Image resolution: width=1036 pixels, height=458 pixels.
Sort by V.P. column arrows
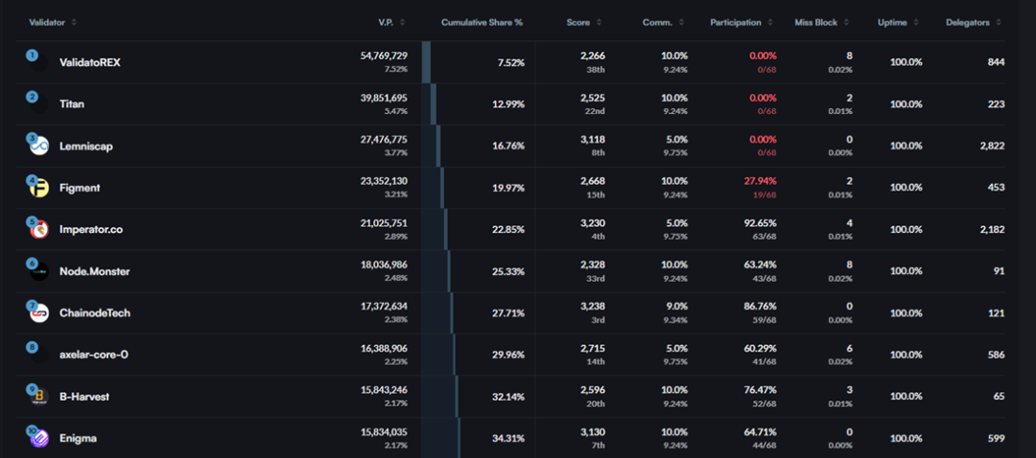point(402,22)
